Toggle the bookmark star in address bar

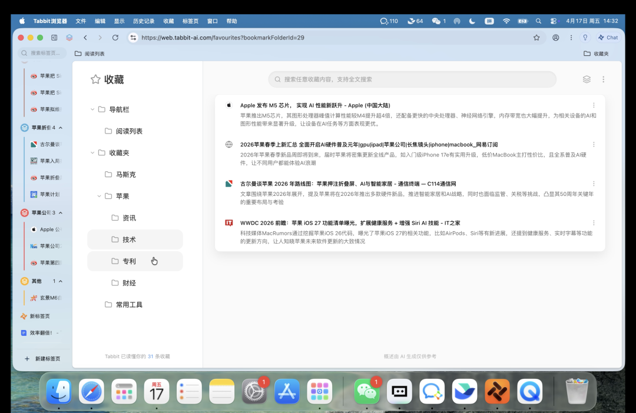(x=536, y=38)
